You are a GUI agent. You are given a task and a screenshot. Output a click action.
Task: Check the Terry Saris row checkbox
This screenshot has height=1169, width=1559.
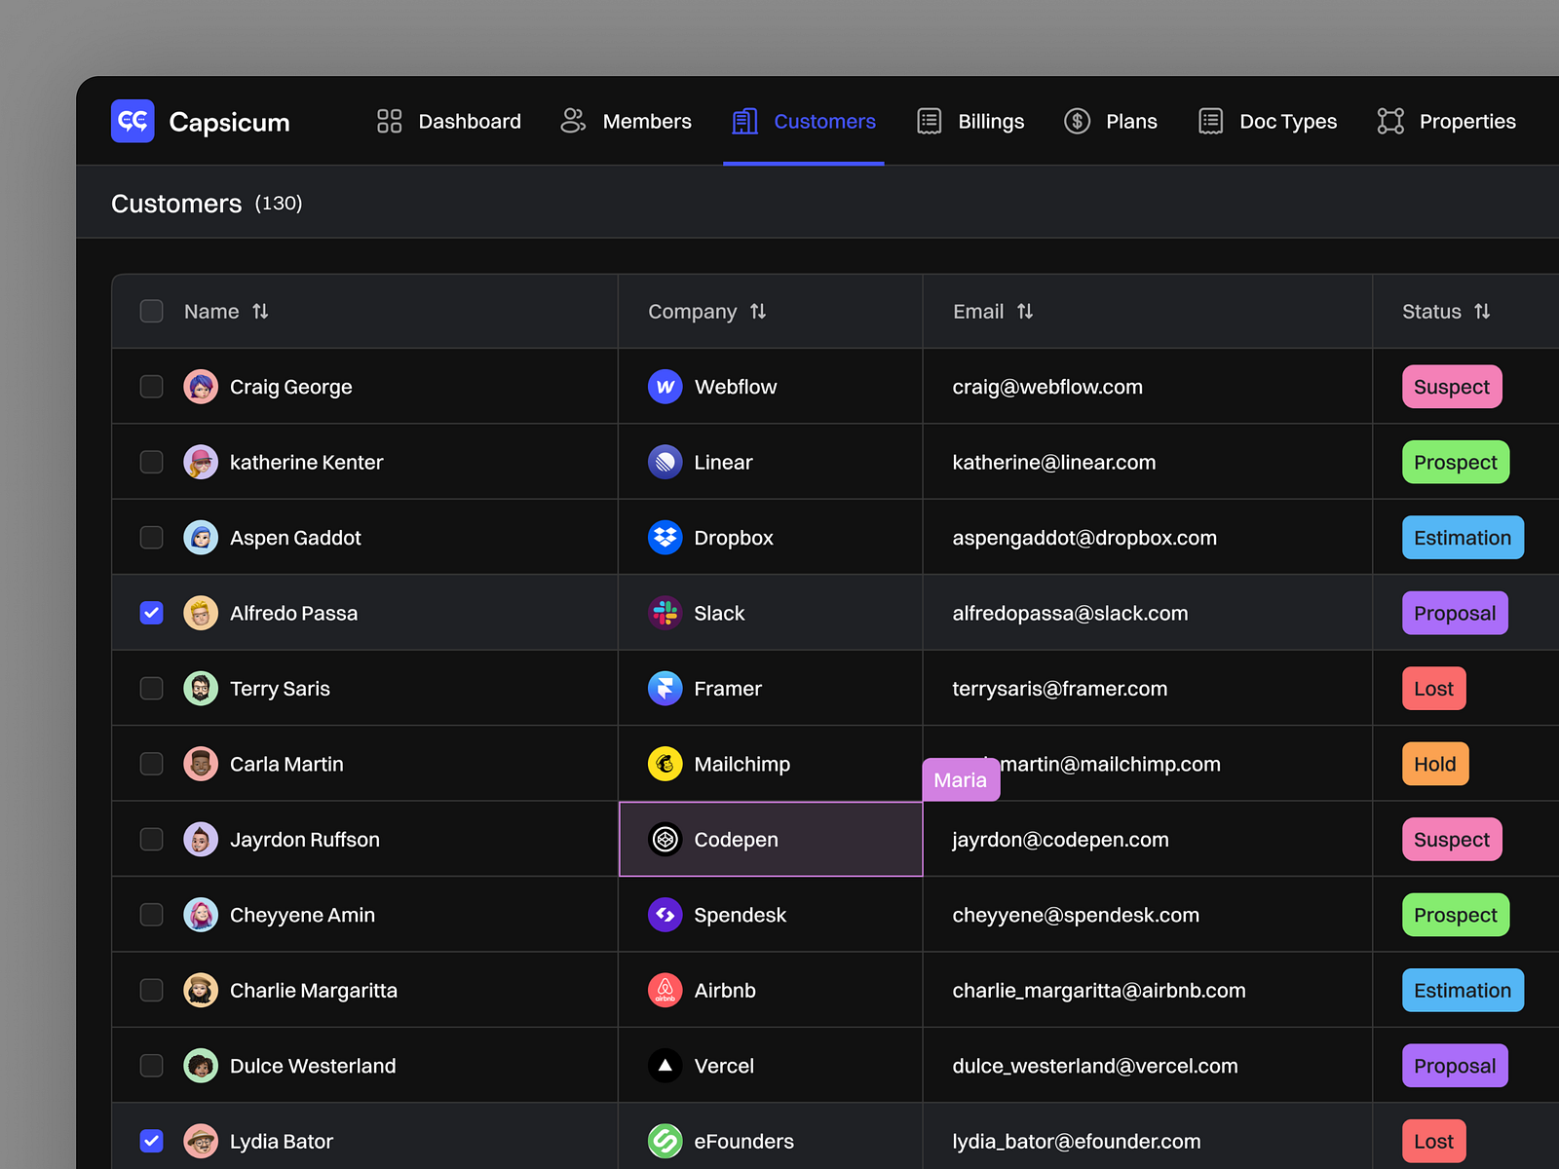(152, 689)
